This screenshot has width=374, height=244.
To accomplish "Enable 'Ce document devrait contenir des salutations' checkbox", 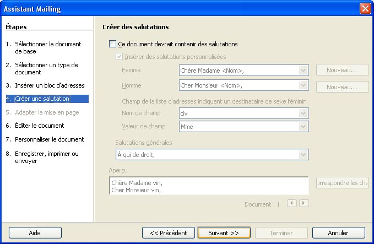I will 113,44.
